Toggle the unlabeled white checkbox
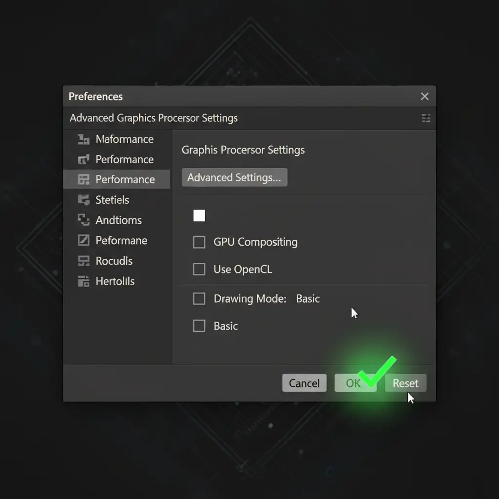499x499 pixels. click(199, 216)
